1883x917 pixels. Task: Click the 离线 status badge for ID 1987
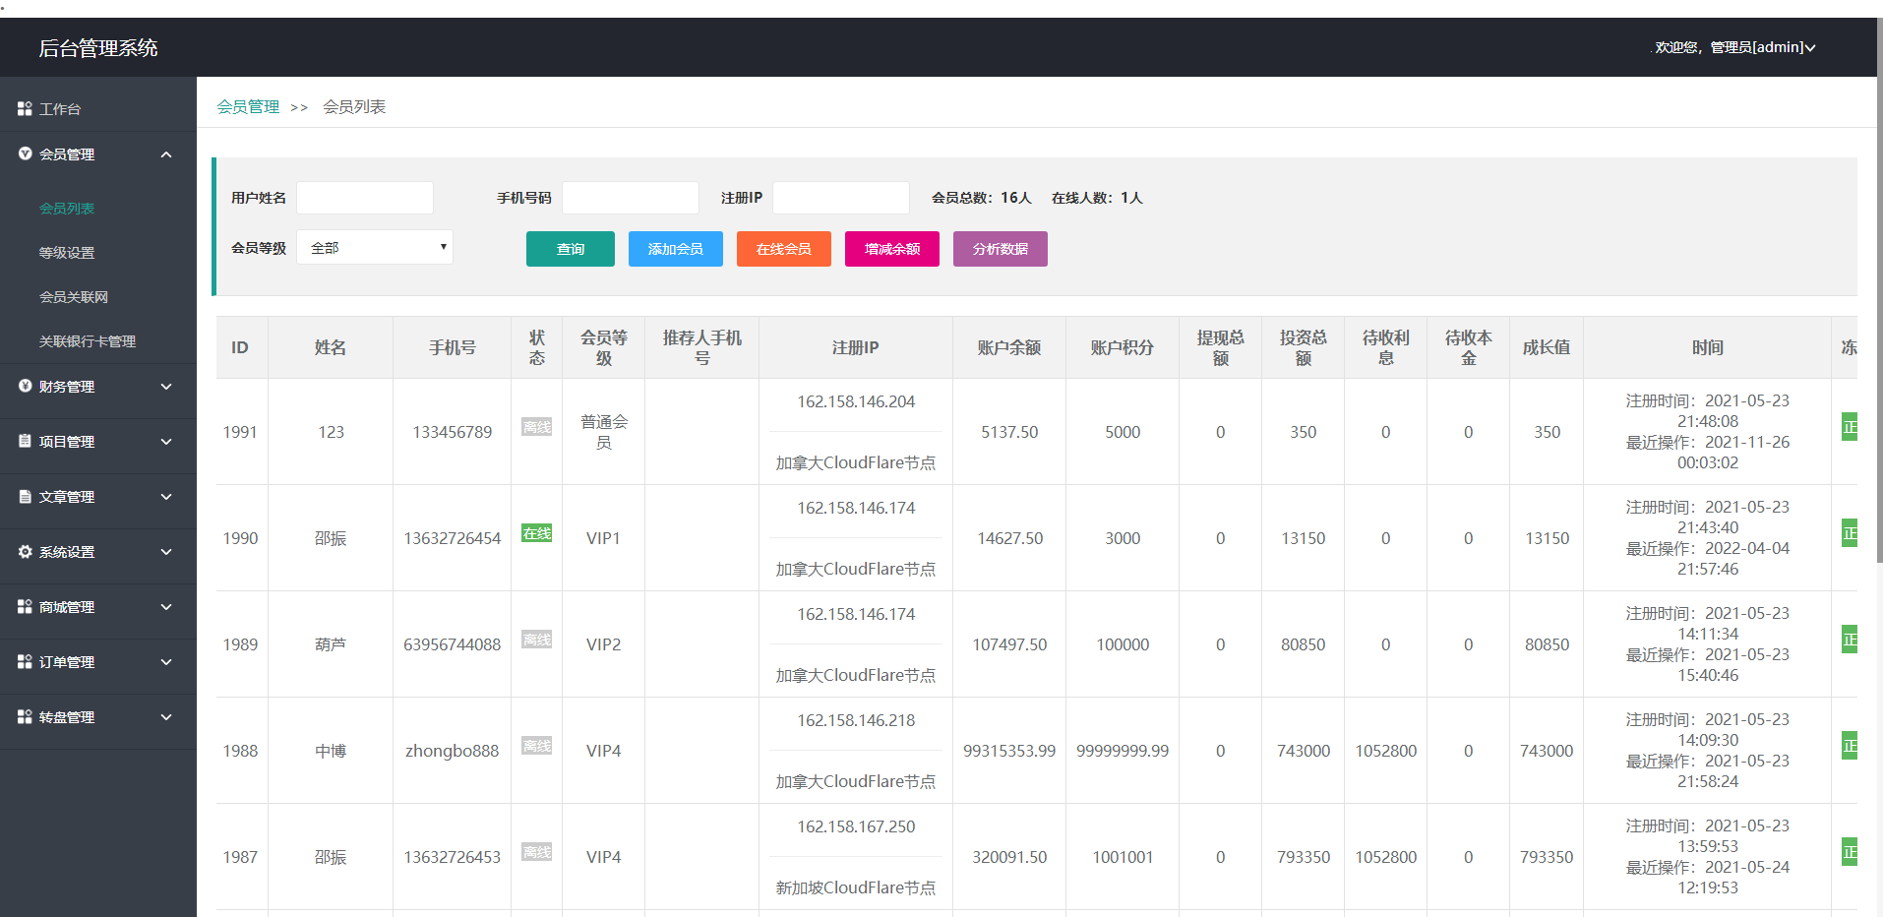536,852
